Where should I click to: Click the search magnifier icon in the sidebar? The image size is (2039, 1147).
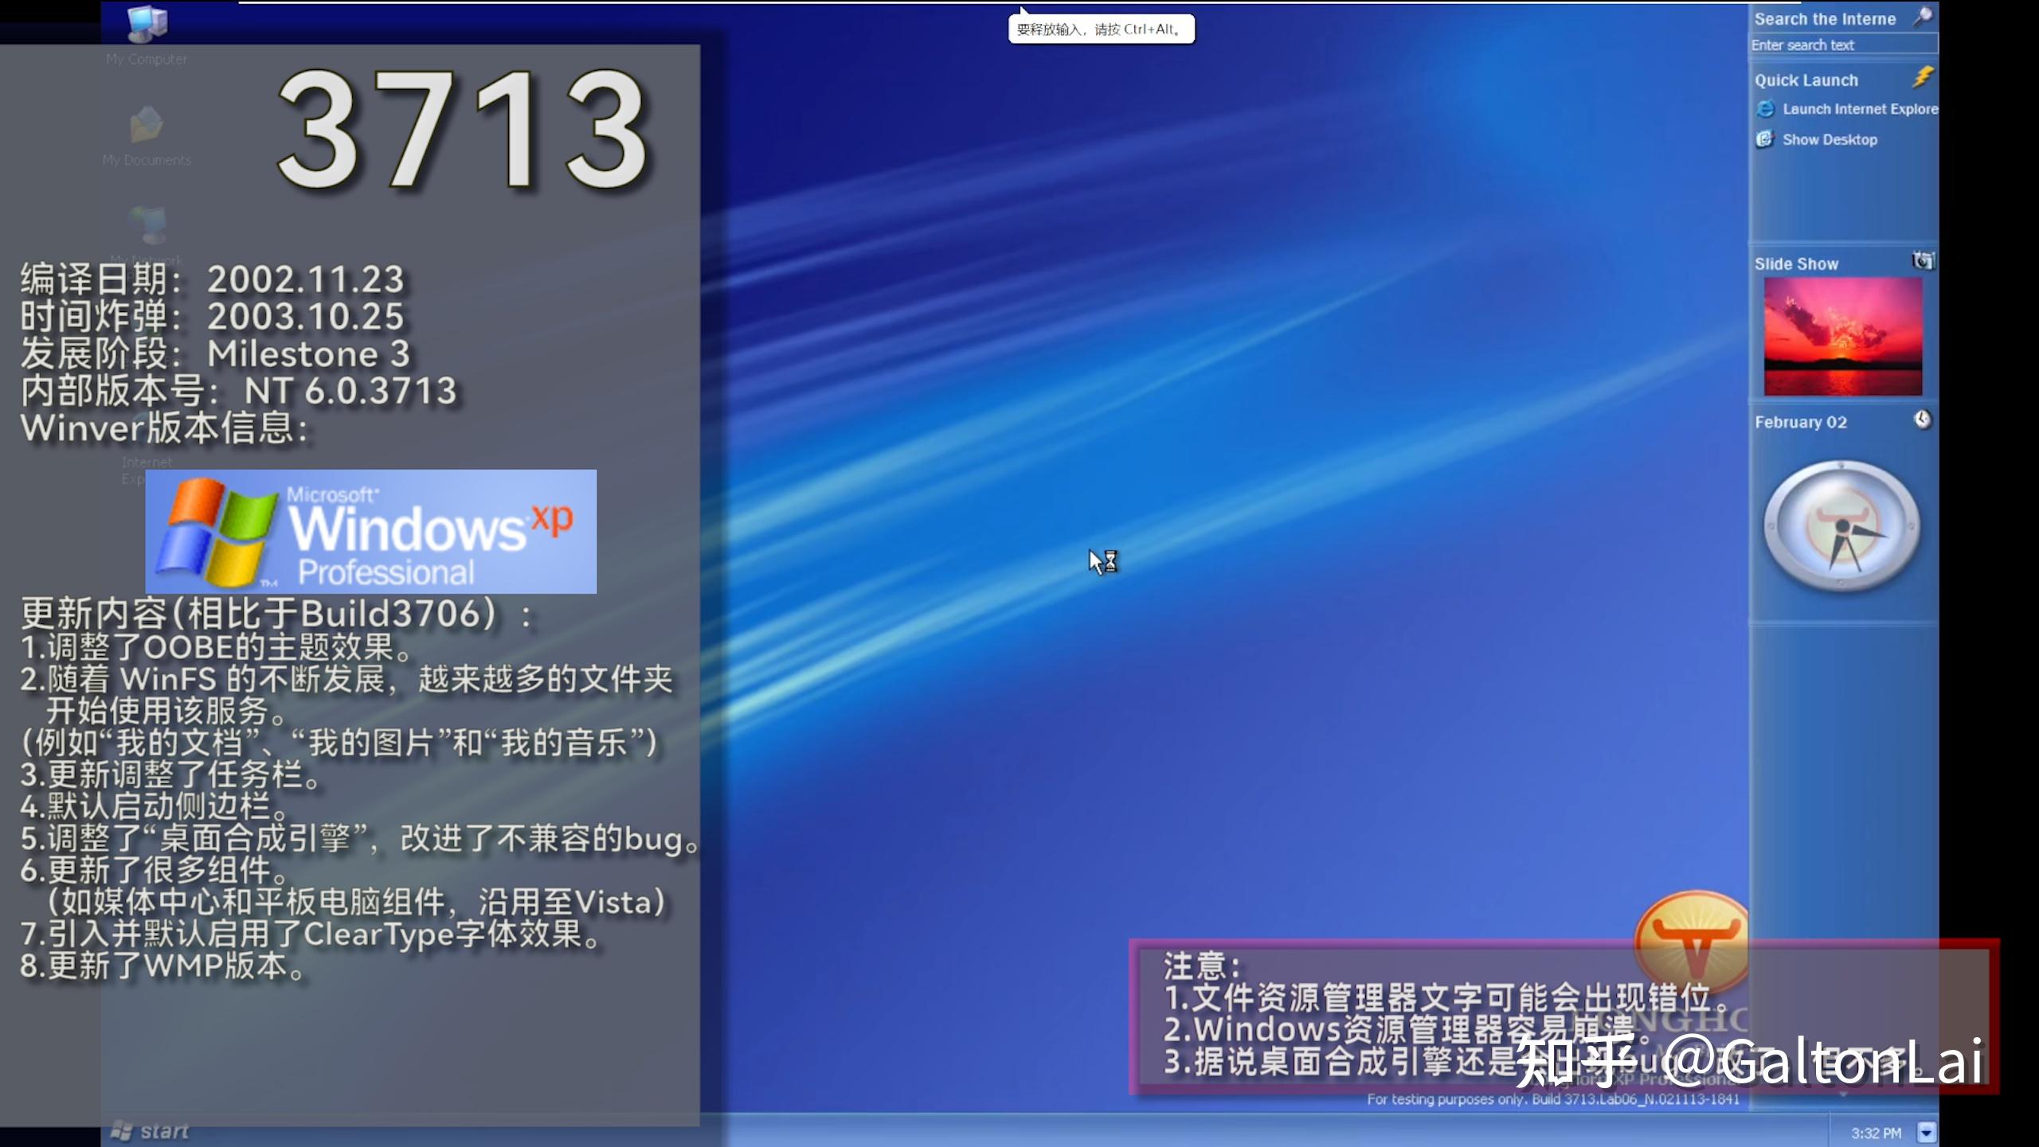tap(1923, 17)
